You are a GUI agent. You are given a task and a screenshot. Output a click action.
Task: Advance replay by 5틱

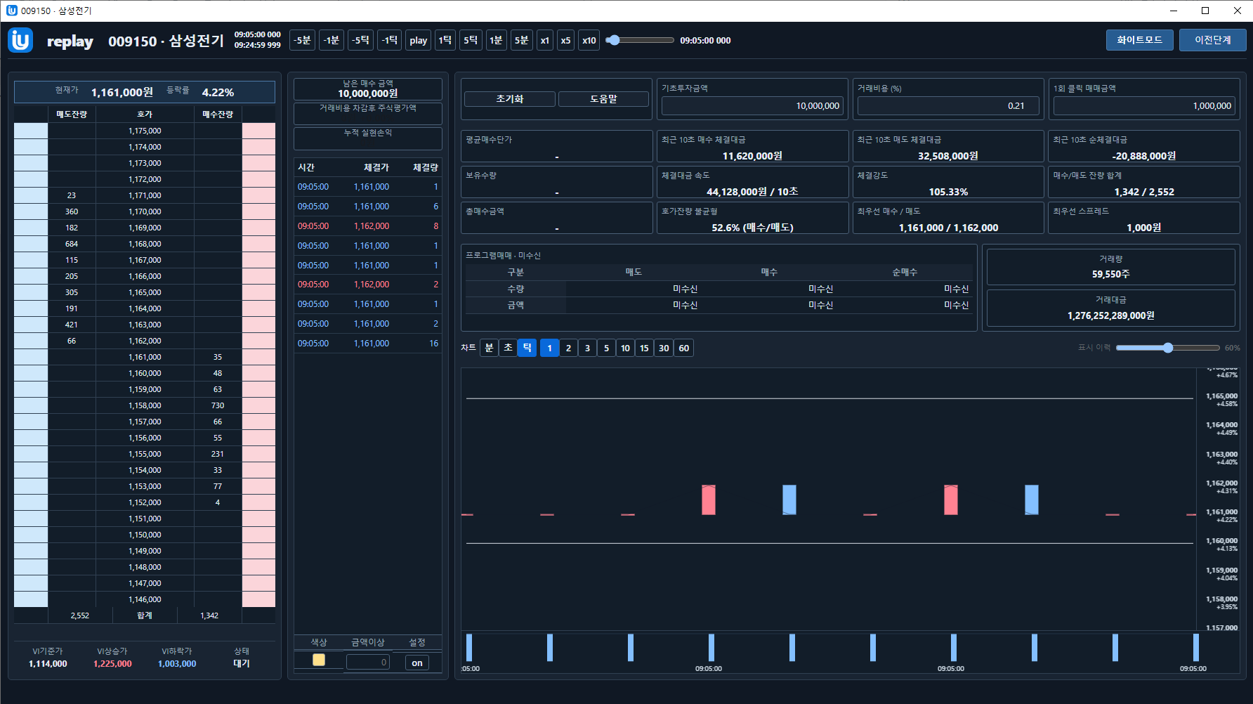pyautogui.click(x=471, y=40)
